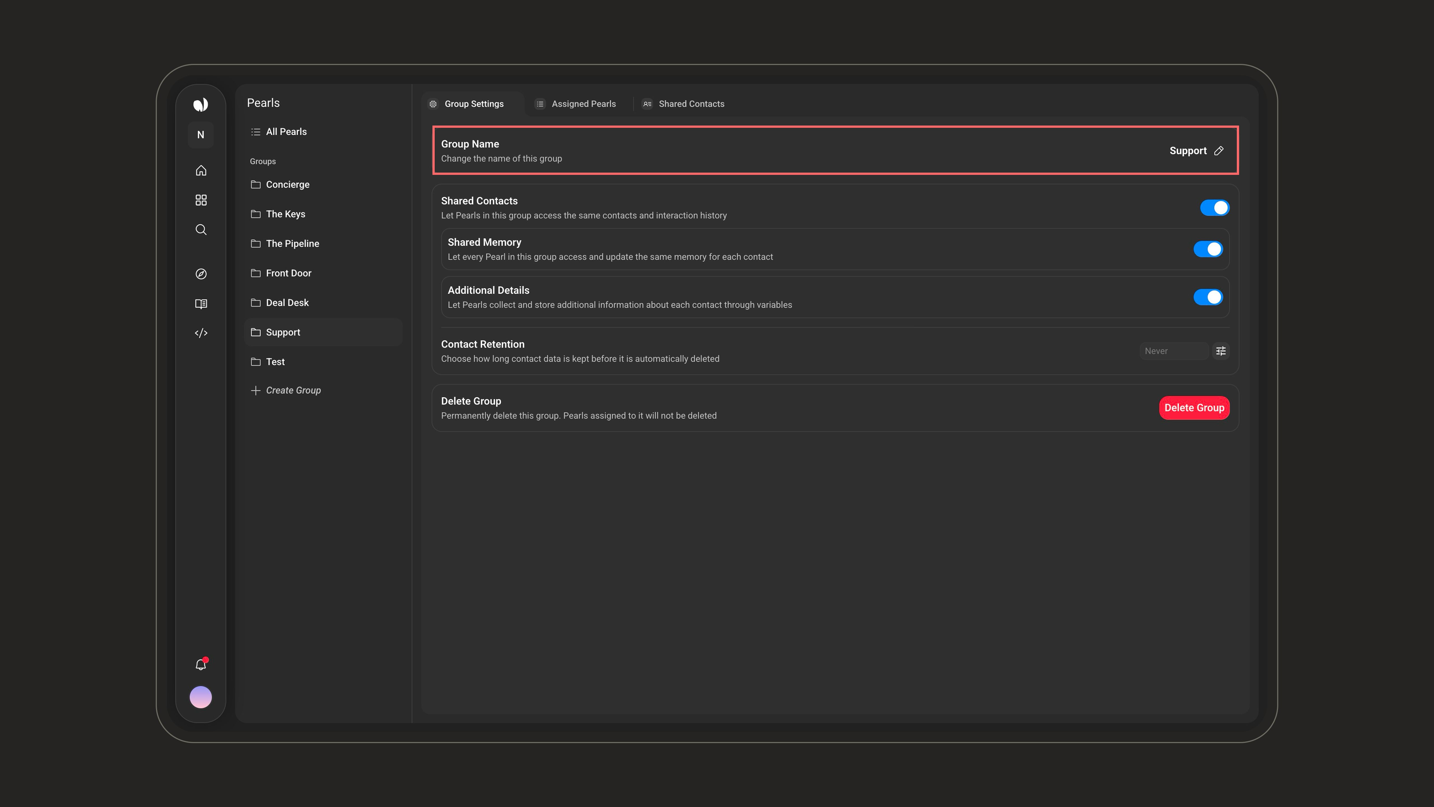Click Create Group
This screenshot has width=1434, height=807.
tap(286, 390)
